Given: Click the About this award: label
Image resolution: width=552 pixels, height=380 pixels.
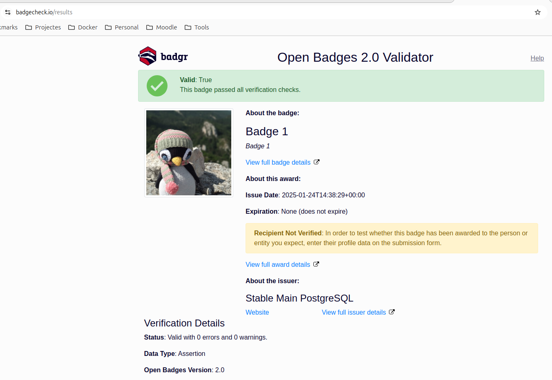Looking at the screenshot, I should 273,179.
